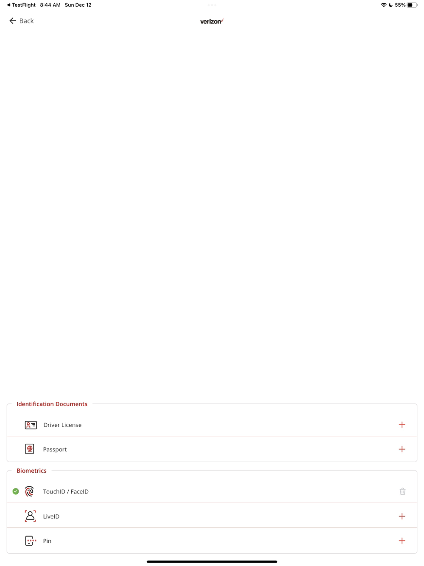The image size is (424, 566).
Task: Click the TouchID fingerprint icon
Action: pyautogui.click(x=29, y=491)
